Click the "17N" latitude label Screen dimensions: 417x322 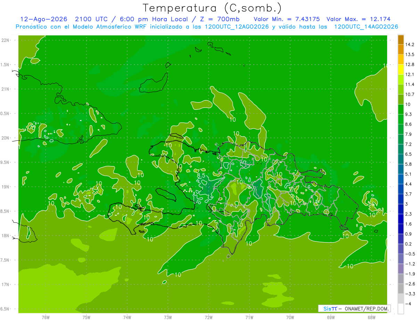coord(5,284)
